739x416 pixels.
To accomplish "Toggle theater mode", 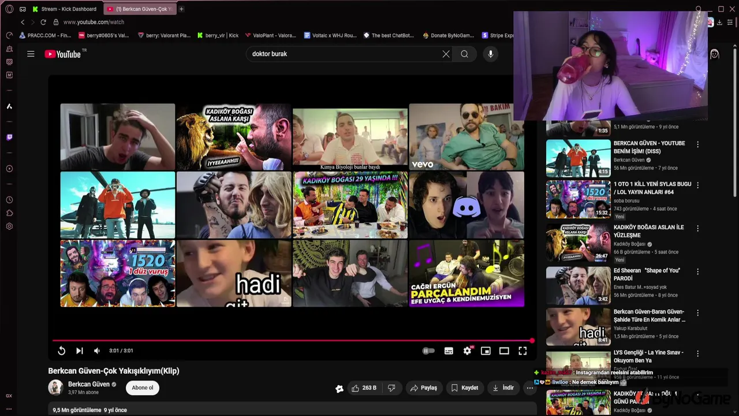I will (504, 351).
